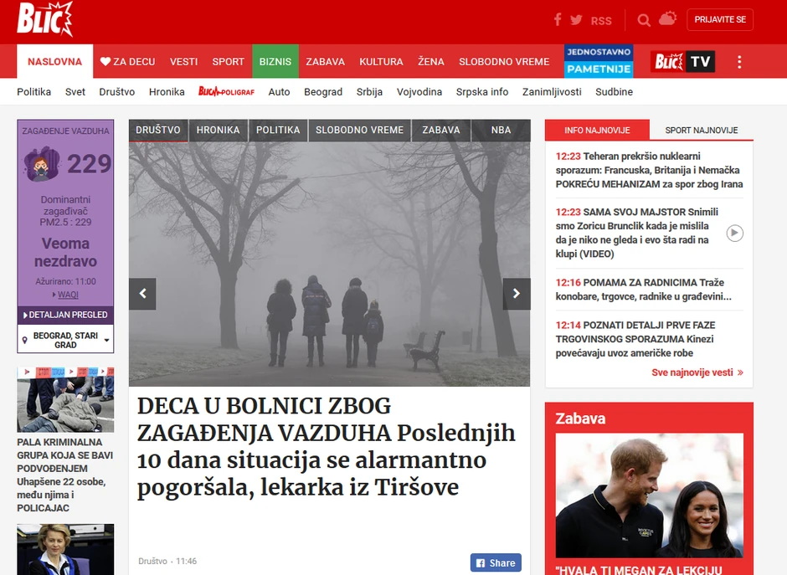Open Blic's Facebook page icon in header
The image size is (787, 575).
558,19
